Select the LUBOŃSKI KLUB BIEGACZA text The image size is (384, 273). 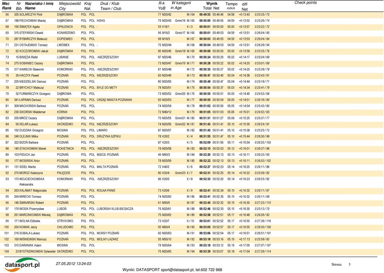[x=115, y=209]
